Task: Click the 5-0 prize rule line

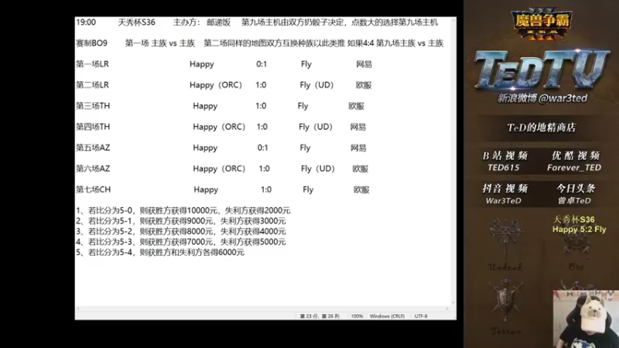Action: [x=183, y=210]
